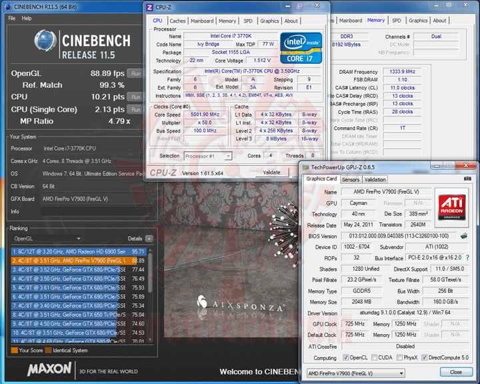This screenshot has width=480, height=384.
Task: Select Graphics Card tab in GPU-Z
Action: point(321,179)
